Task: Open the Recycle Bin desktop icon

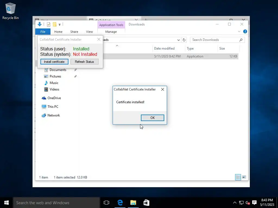Action: coord(11,11)
